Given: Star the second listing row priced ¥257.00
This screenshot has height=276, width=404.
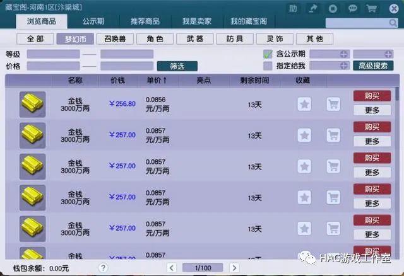Looking at the screenshot, I should pos(304,135).
